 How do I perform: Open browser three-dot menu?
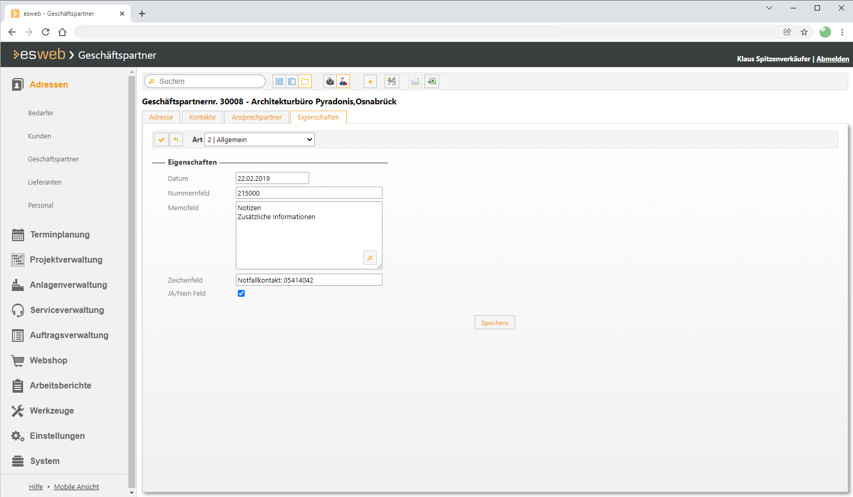coord(842,32)
